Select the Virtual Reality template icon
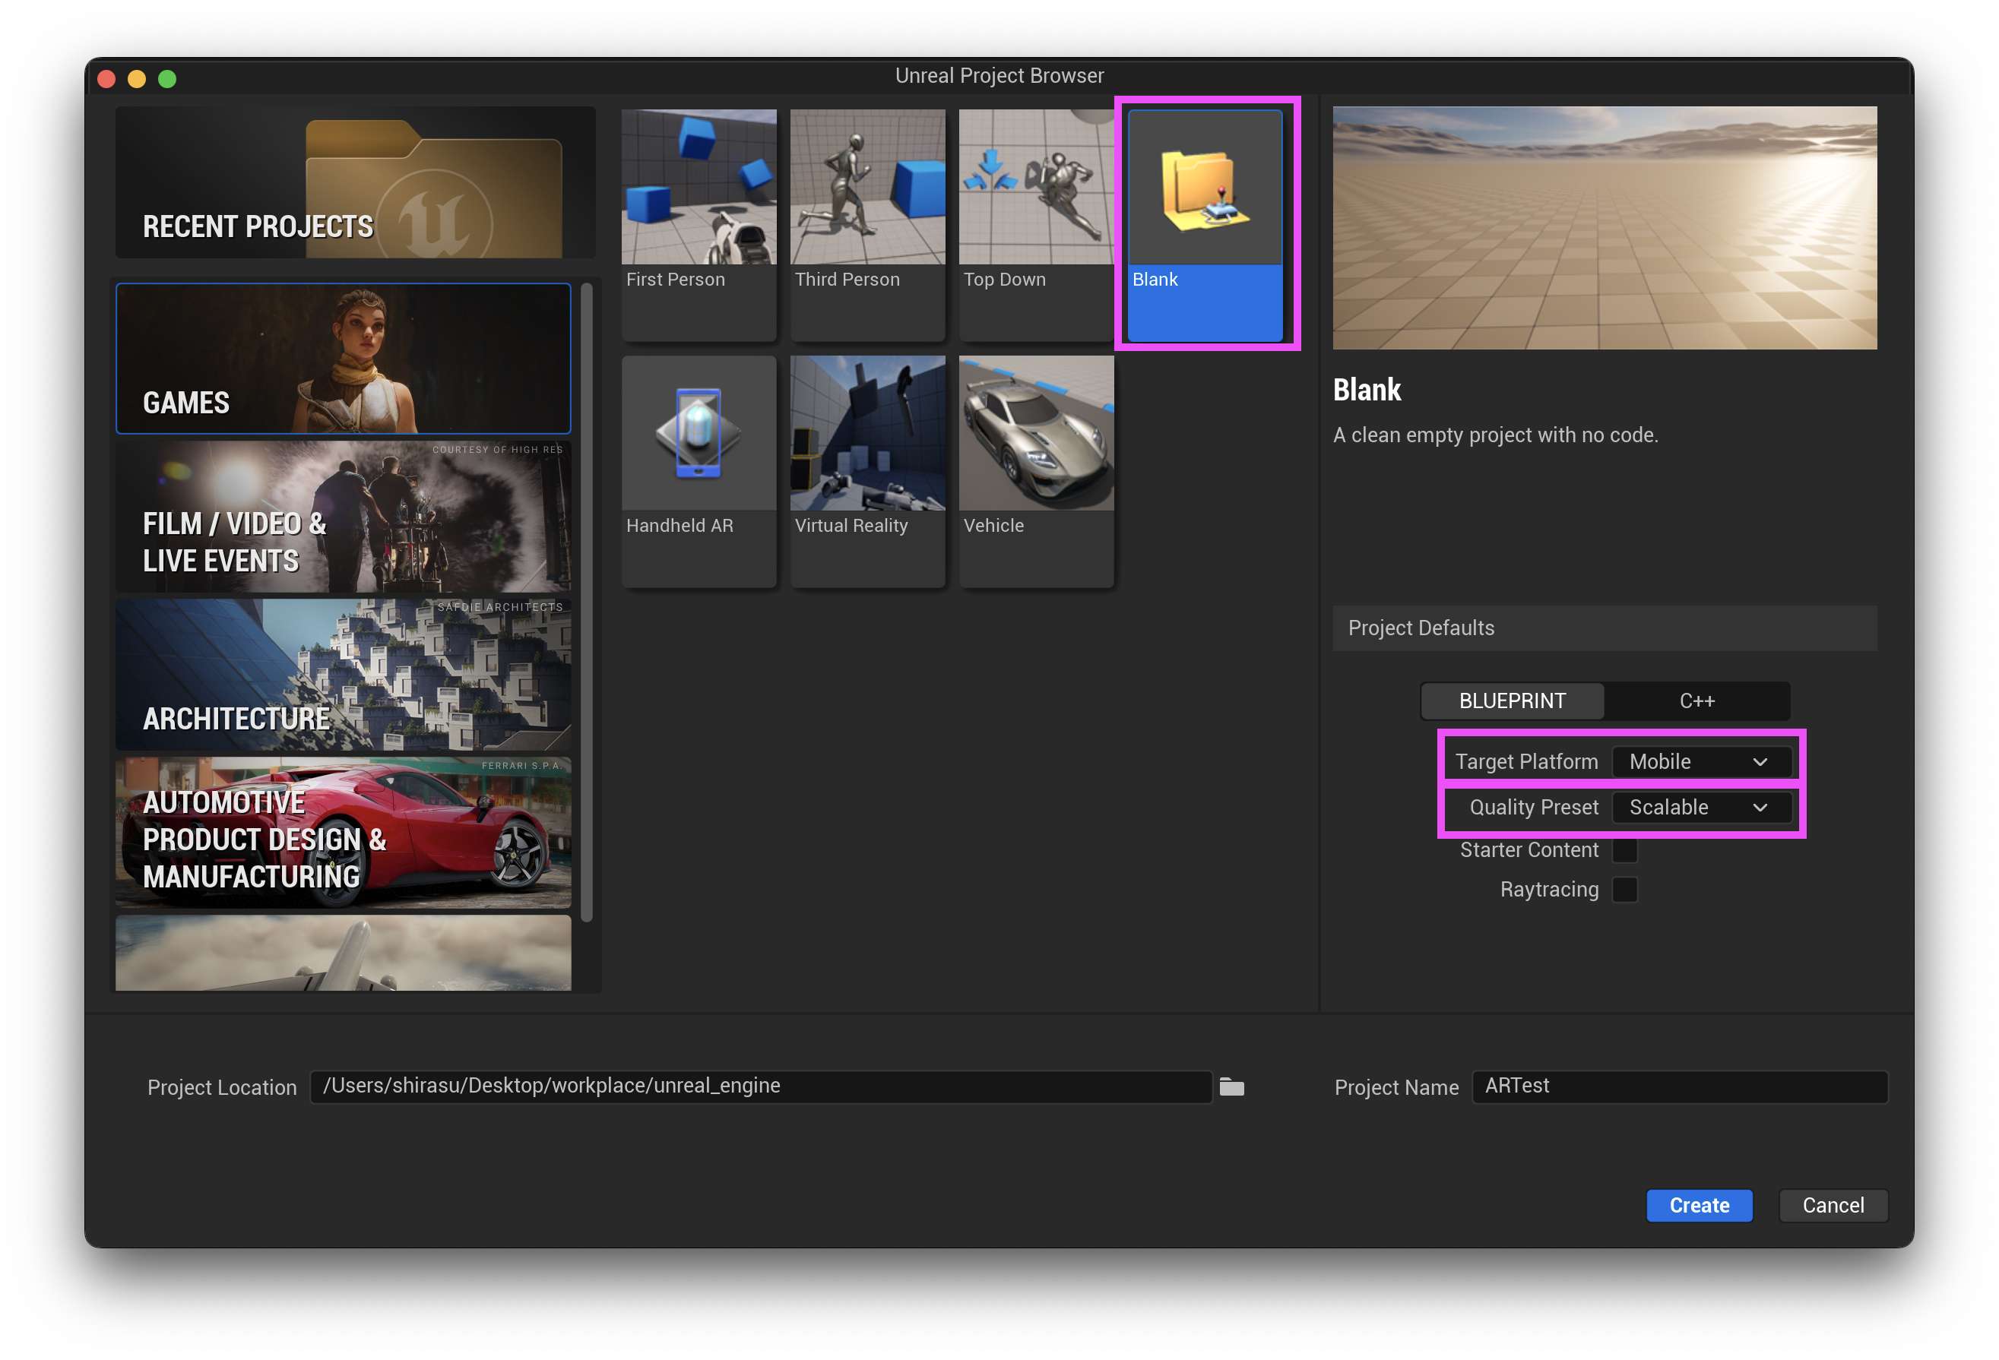Screen dimensions: 1999x1360 pos(867,433)
